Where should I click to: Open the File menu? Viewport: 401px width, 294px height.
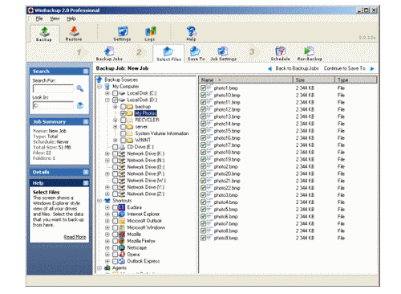point(39,18)
